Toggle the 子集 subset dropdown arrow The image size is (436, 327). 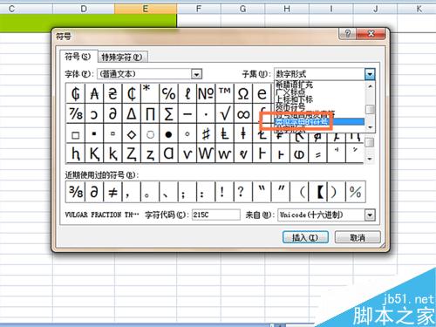(370, 74)
